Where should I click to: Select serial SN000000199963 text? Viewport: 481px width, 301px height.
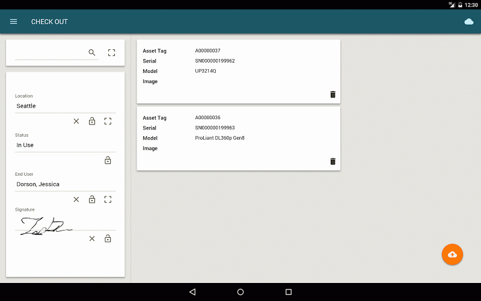click(215, 128)
